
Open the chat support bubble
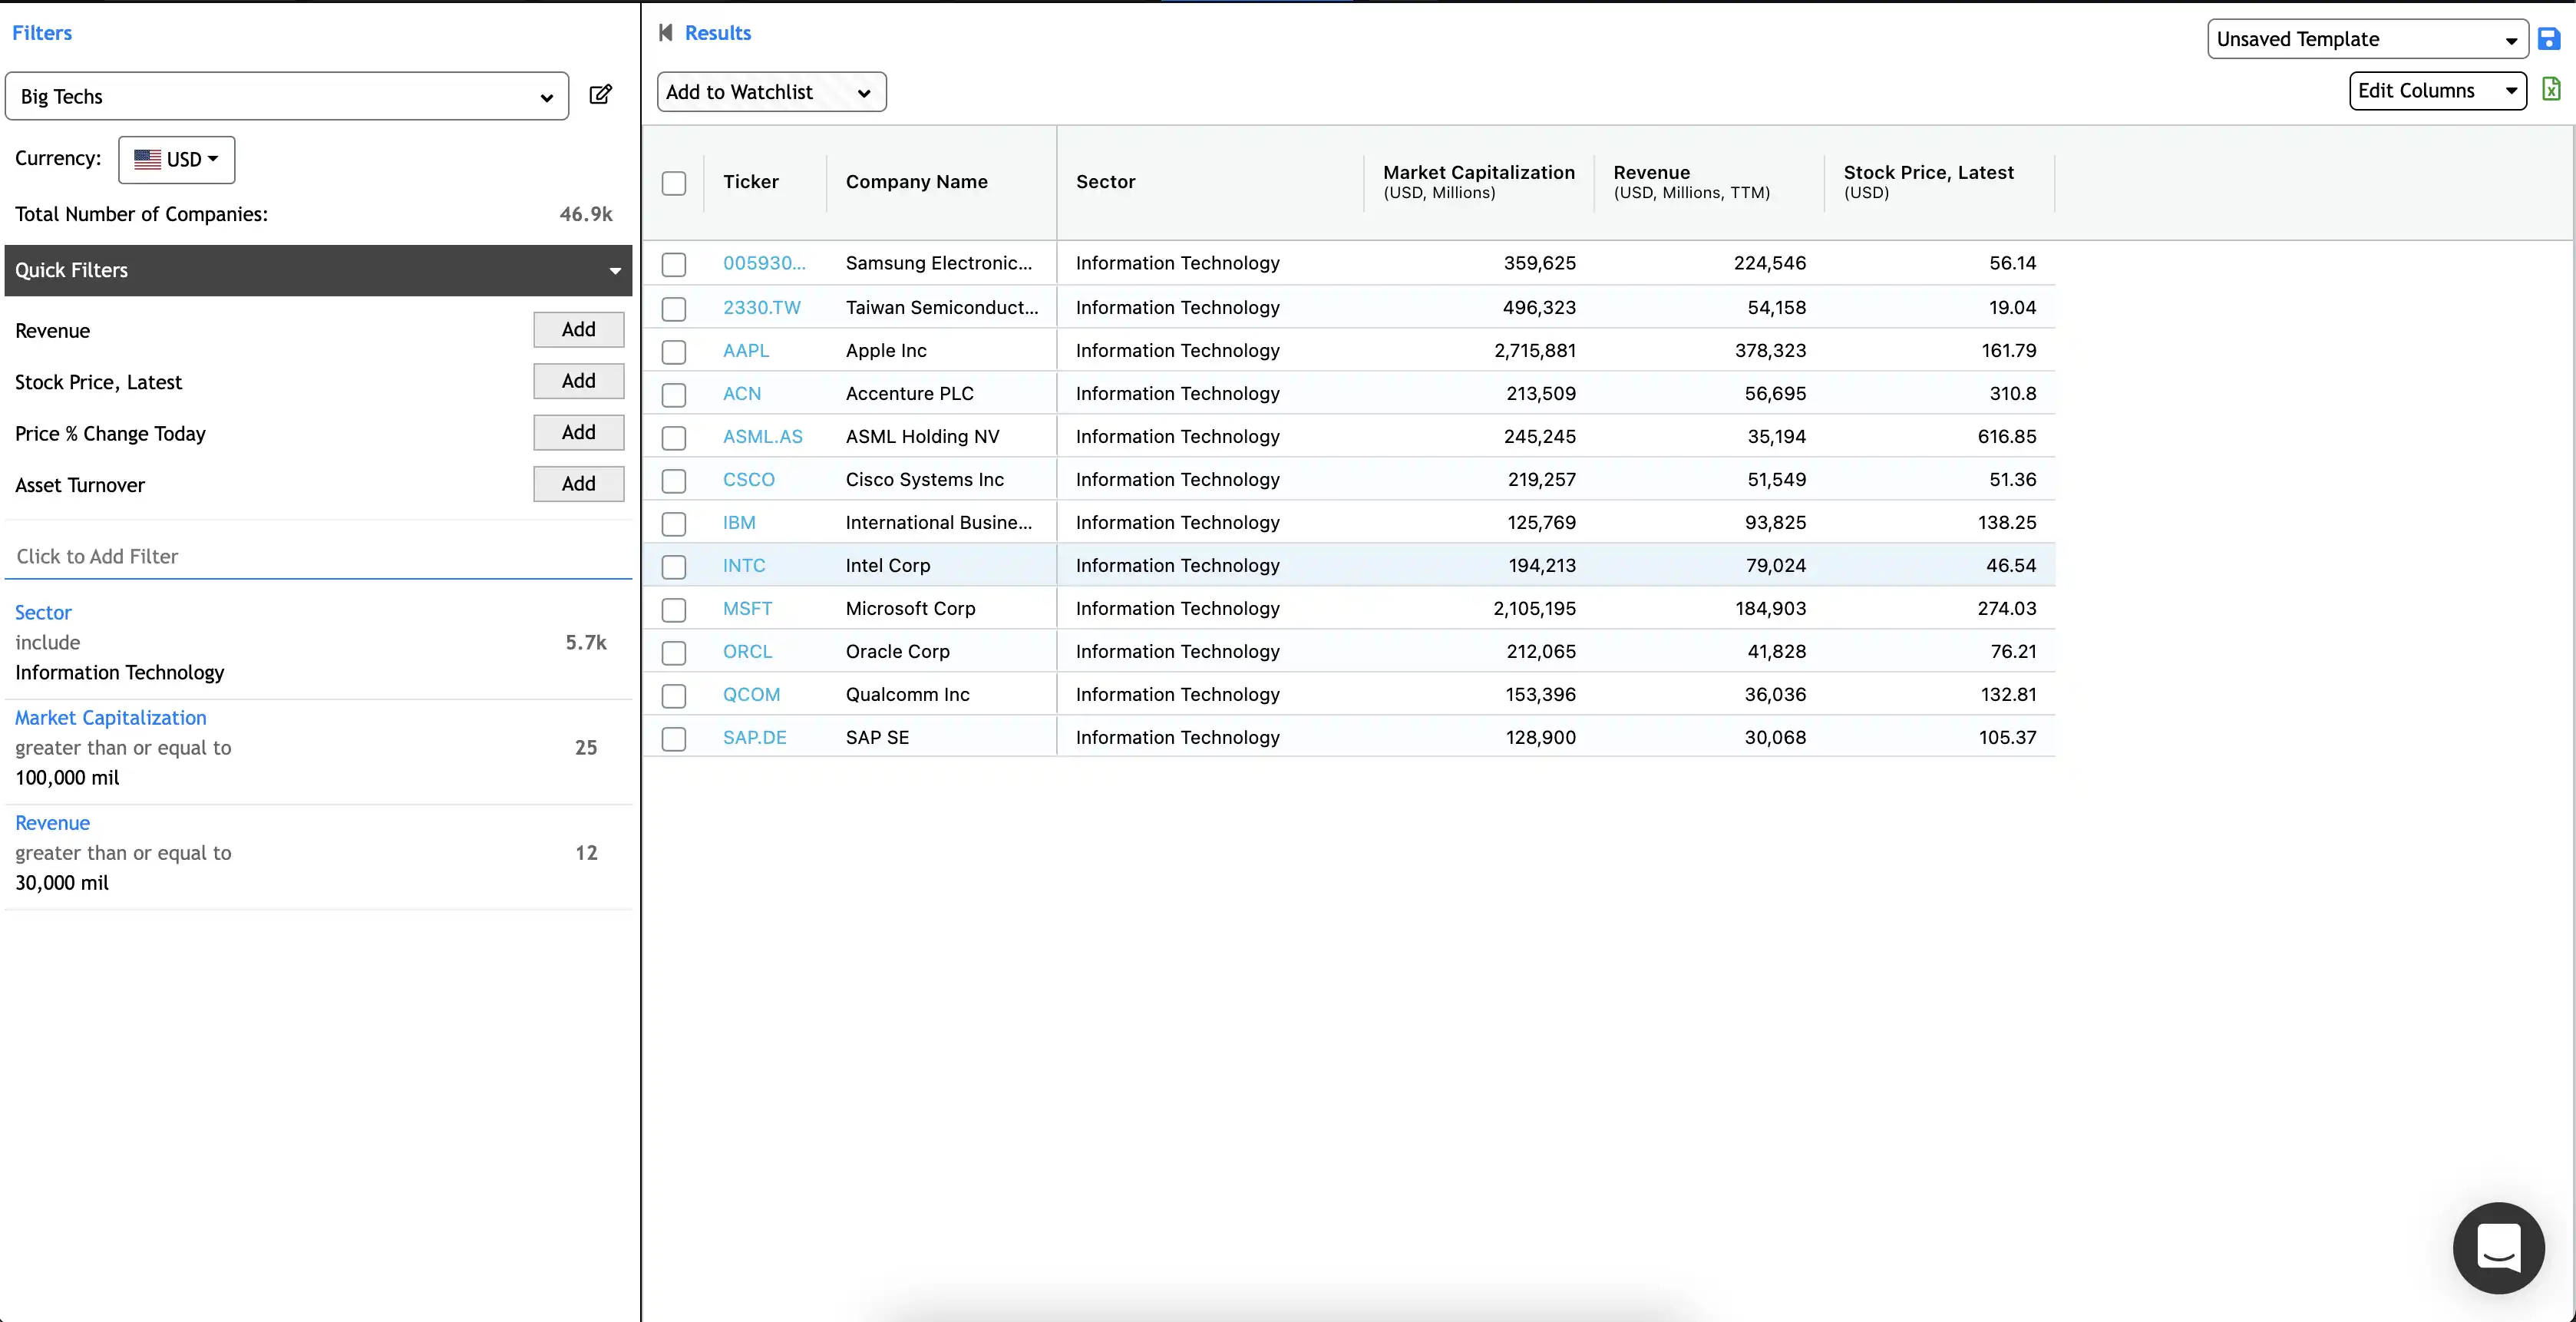2498,1247
